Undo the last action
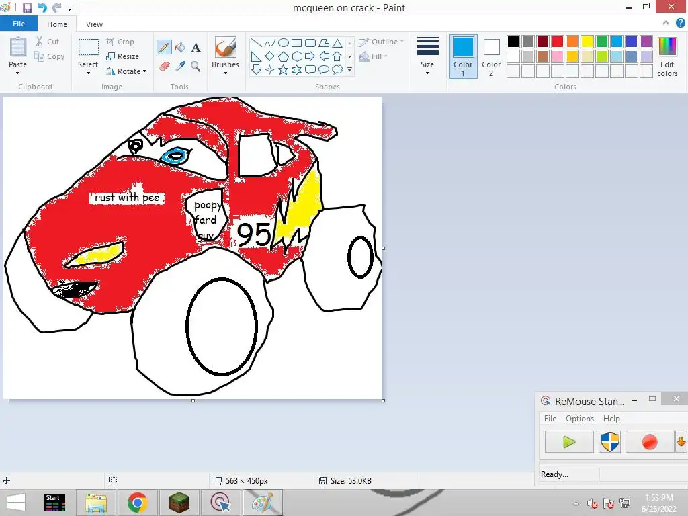The width and height of the screenshot is (688, 516). pyautogui.click(x=42, y=8)
